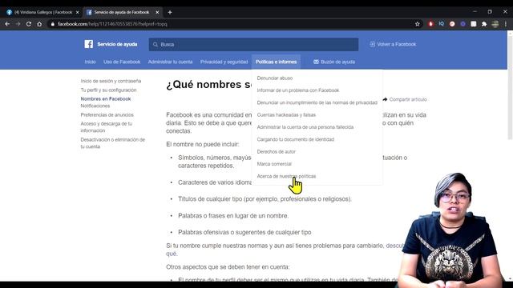Select Administrar la cuenta de persona fallecida
This screenshot has width=513, height=288.
pyautogui.click(x=305, y=127)
